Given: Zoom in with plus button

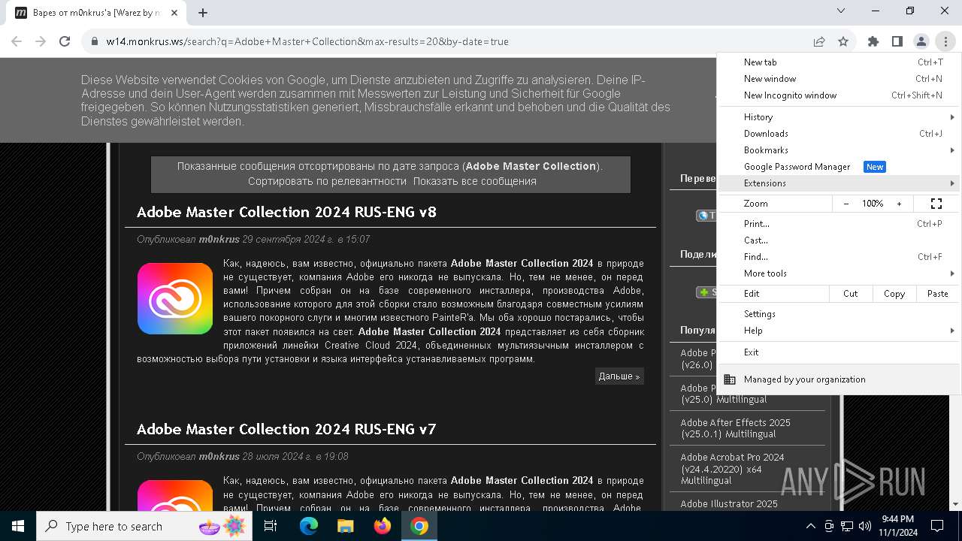Looking at the screenshot, I should [x=899, y=204].
